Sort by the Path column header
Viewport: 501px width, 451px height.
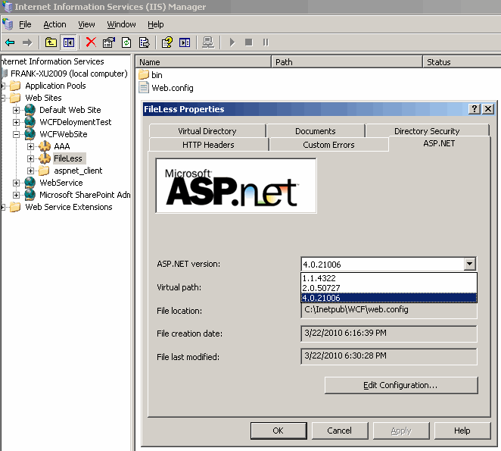pyautogui.click(x=347, y=62)
